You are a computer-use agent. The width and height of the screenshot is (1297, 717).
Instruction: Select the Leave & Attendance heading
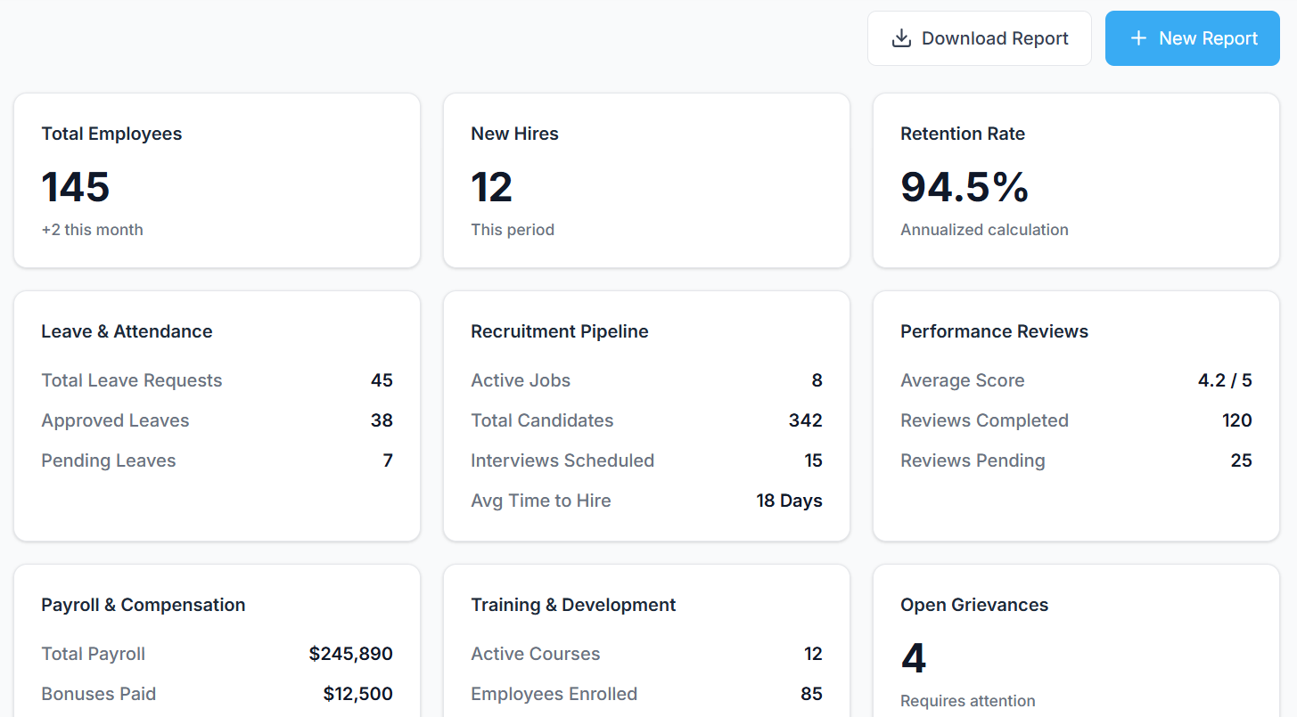pyautogui.click(x=127, y=331)
